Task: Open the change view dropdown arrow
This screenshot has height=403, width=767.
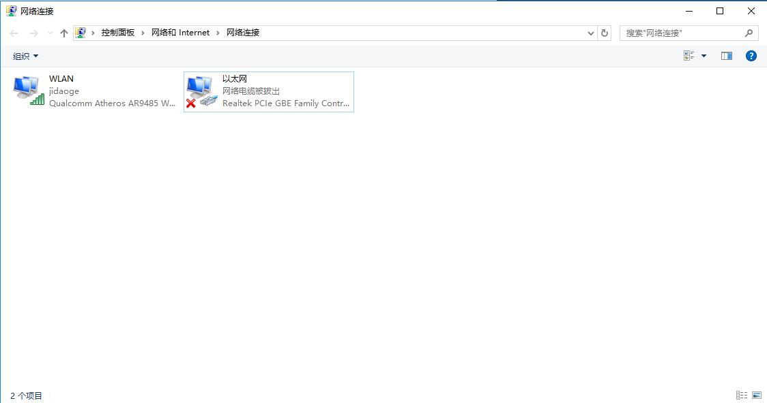Action: coord(704,55)
